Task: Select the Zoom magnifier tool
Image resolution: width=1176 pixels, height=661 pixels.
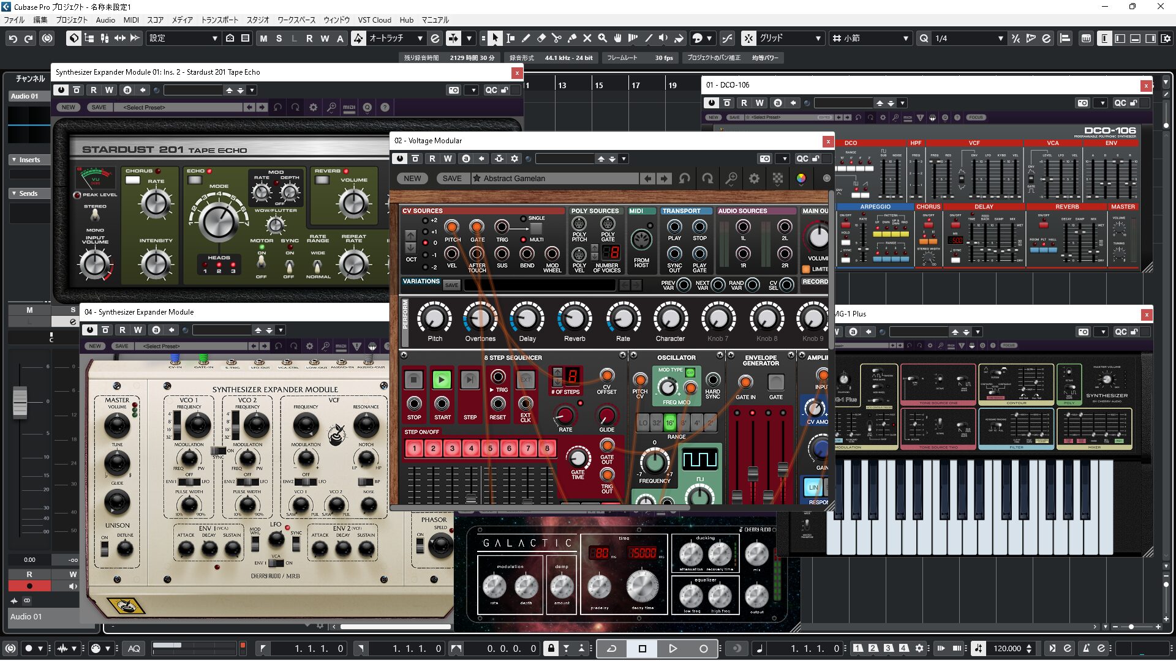Action: tap(602, 38)
